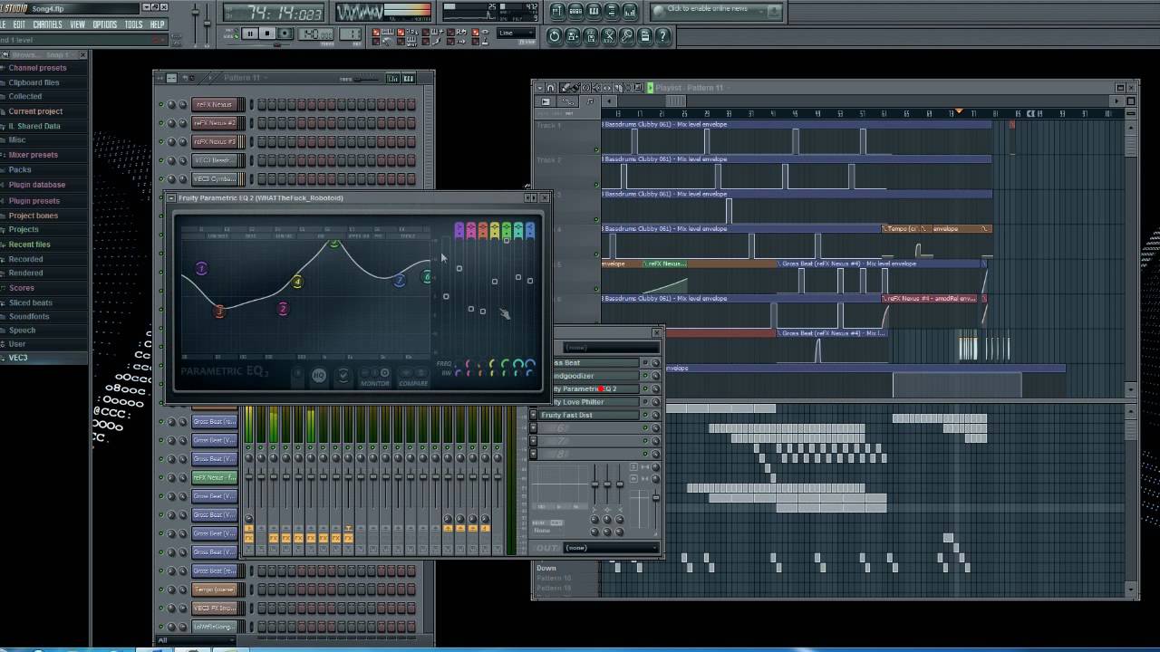This screenshot has height=652, width=1160.
Task: Select EQ band 1 node on the curve
Action: [x=201, y=268]
